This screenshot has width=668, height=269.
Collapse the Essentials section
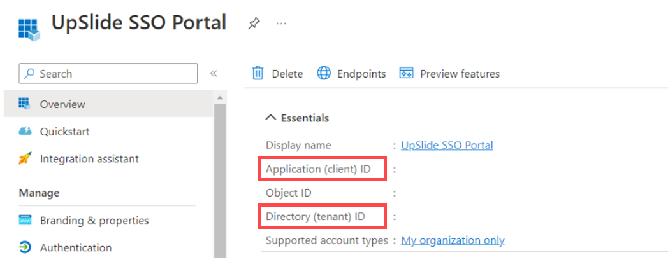(297, 118)
